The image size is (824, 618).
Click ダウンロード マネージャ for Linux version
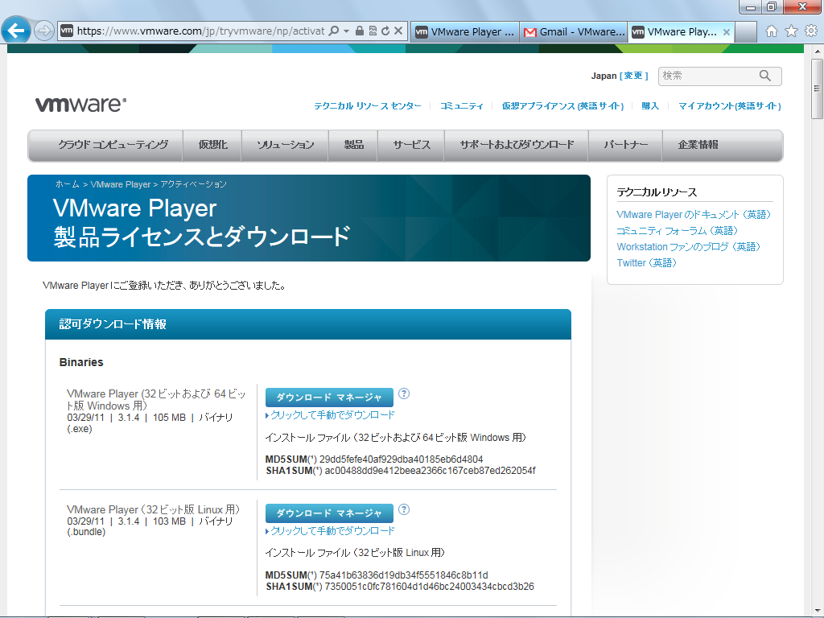point(329,513)
